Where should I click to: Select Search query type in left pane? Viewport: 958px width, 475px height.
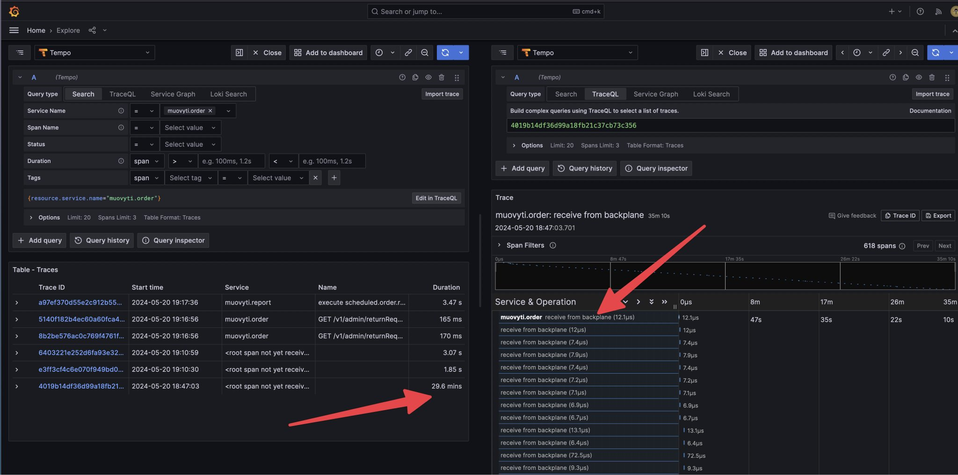coord(83,94)
